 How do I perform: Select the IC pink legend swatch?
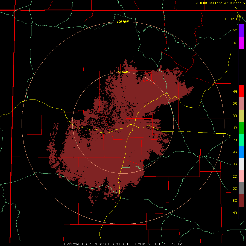click(241, 176)
